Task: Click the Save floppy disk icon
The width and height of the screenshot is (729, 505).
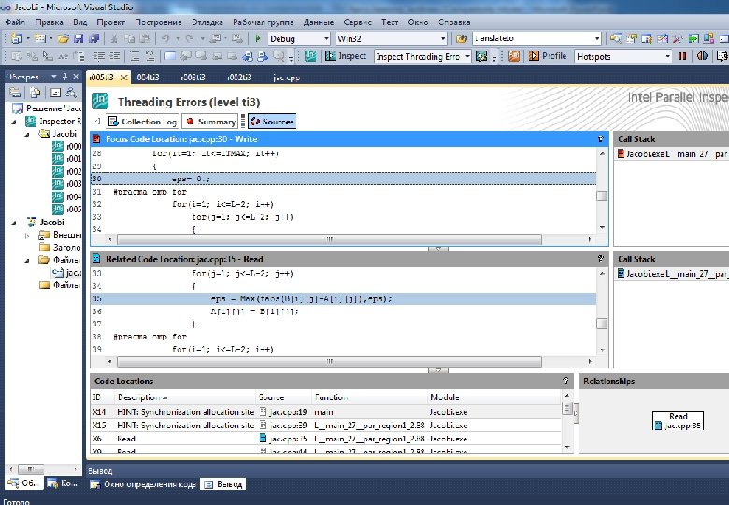Action: tap(79, 38)
